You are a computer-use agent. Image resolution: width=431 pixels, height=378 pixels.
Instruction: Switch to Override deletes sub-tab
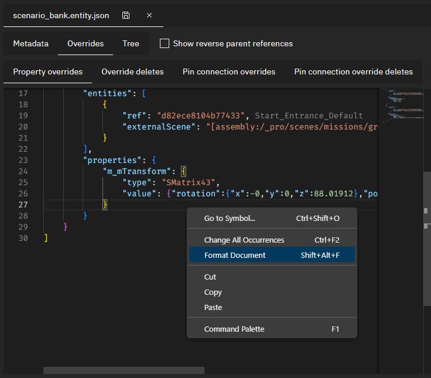[x=132, y=72]
